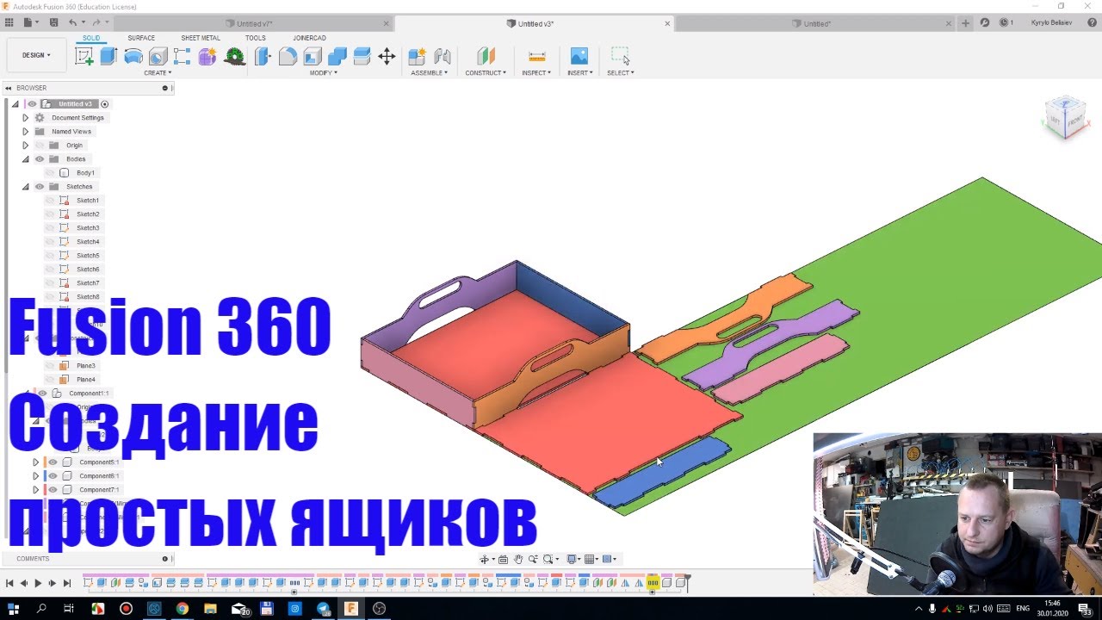Switch to the rightmost Untitled* document tab
This screenshot has width=1102, height=620.
pyautogui.click(x=817, y=24)
